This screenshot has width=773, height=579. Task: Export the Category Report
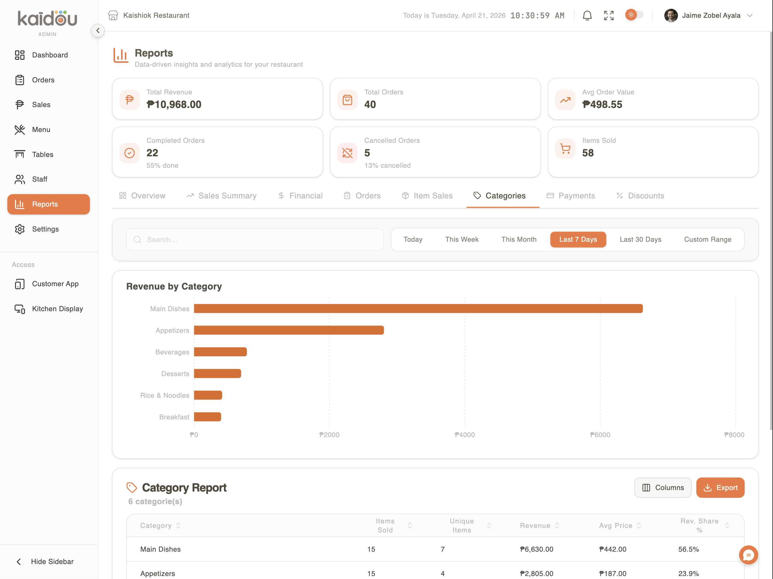[x=720, y=488]
